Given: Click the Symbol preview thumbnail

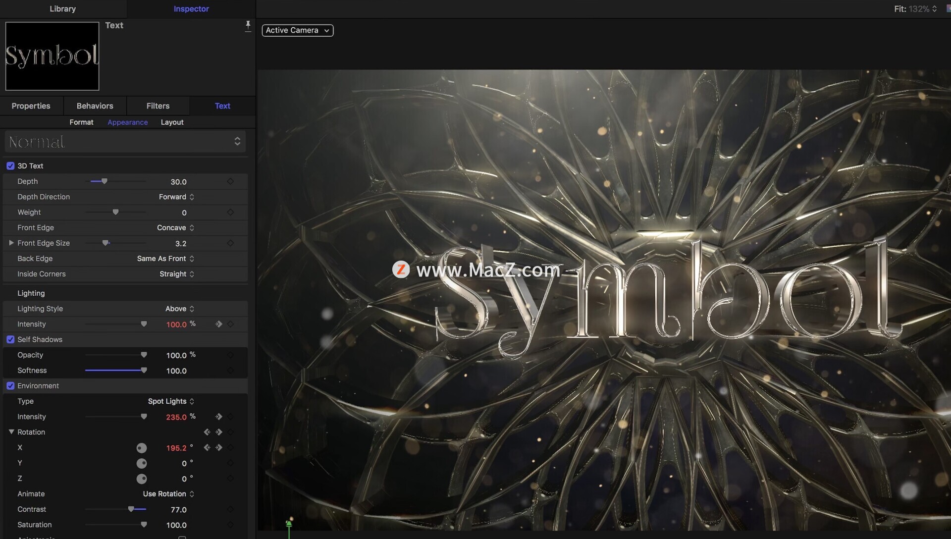Looking at the screenshot, I should [52, 56].
